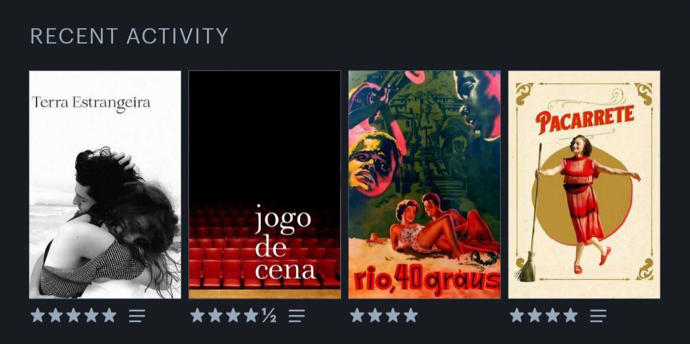Open the Pacarrete film poster

coord(584,185)
